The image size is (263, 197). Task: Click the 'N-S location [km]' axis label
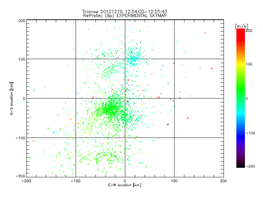pyautogui.click(x=12, y=98)
